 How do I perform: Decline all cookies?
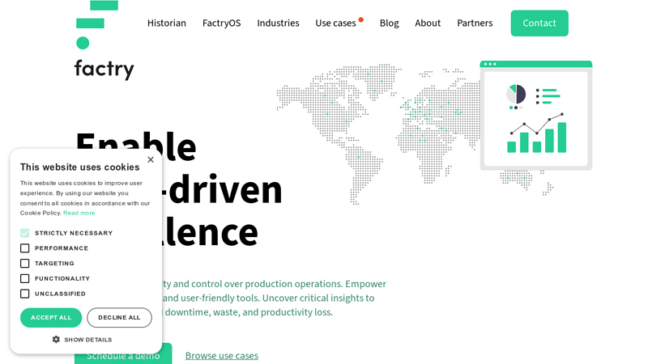pos(119,317)
